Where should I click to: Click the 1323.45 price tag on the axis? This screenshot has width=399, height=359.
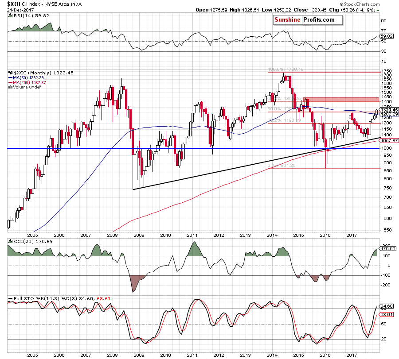pos(388,110)
